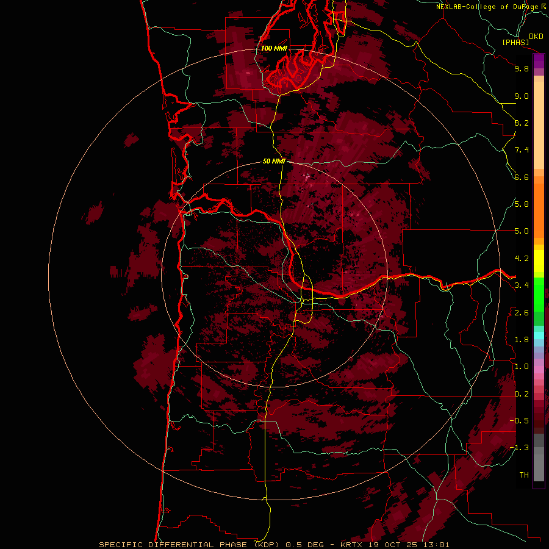This screenshot has width=549, height=549.
Task: Click the -1.3 scale value
Action: pyautogui.click(x=519, y=448)
